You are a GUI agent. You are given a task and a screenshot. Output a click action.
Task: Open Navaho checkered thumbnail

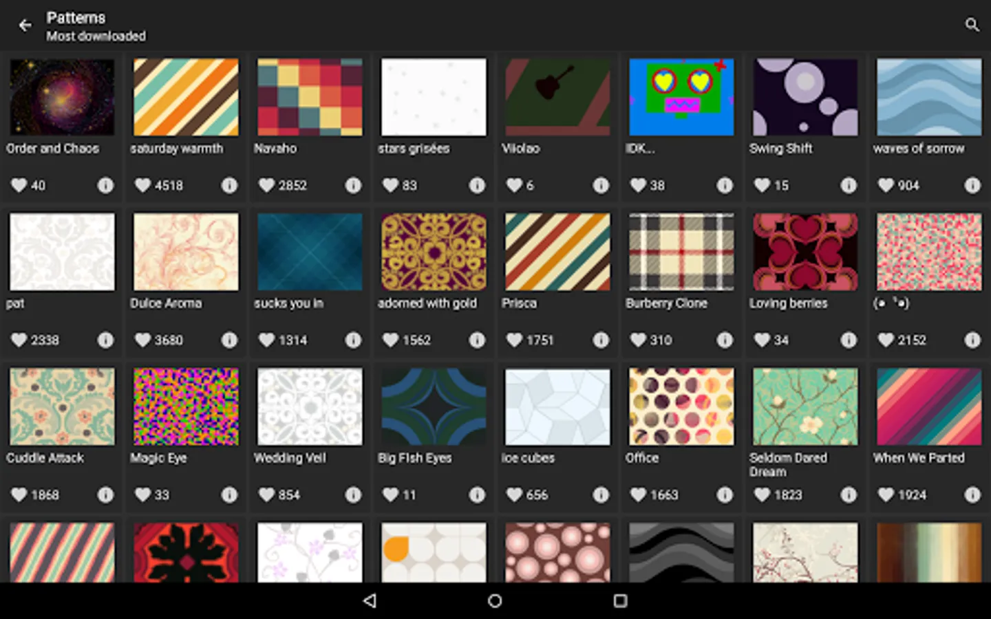coord(310,97)
